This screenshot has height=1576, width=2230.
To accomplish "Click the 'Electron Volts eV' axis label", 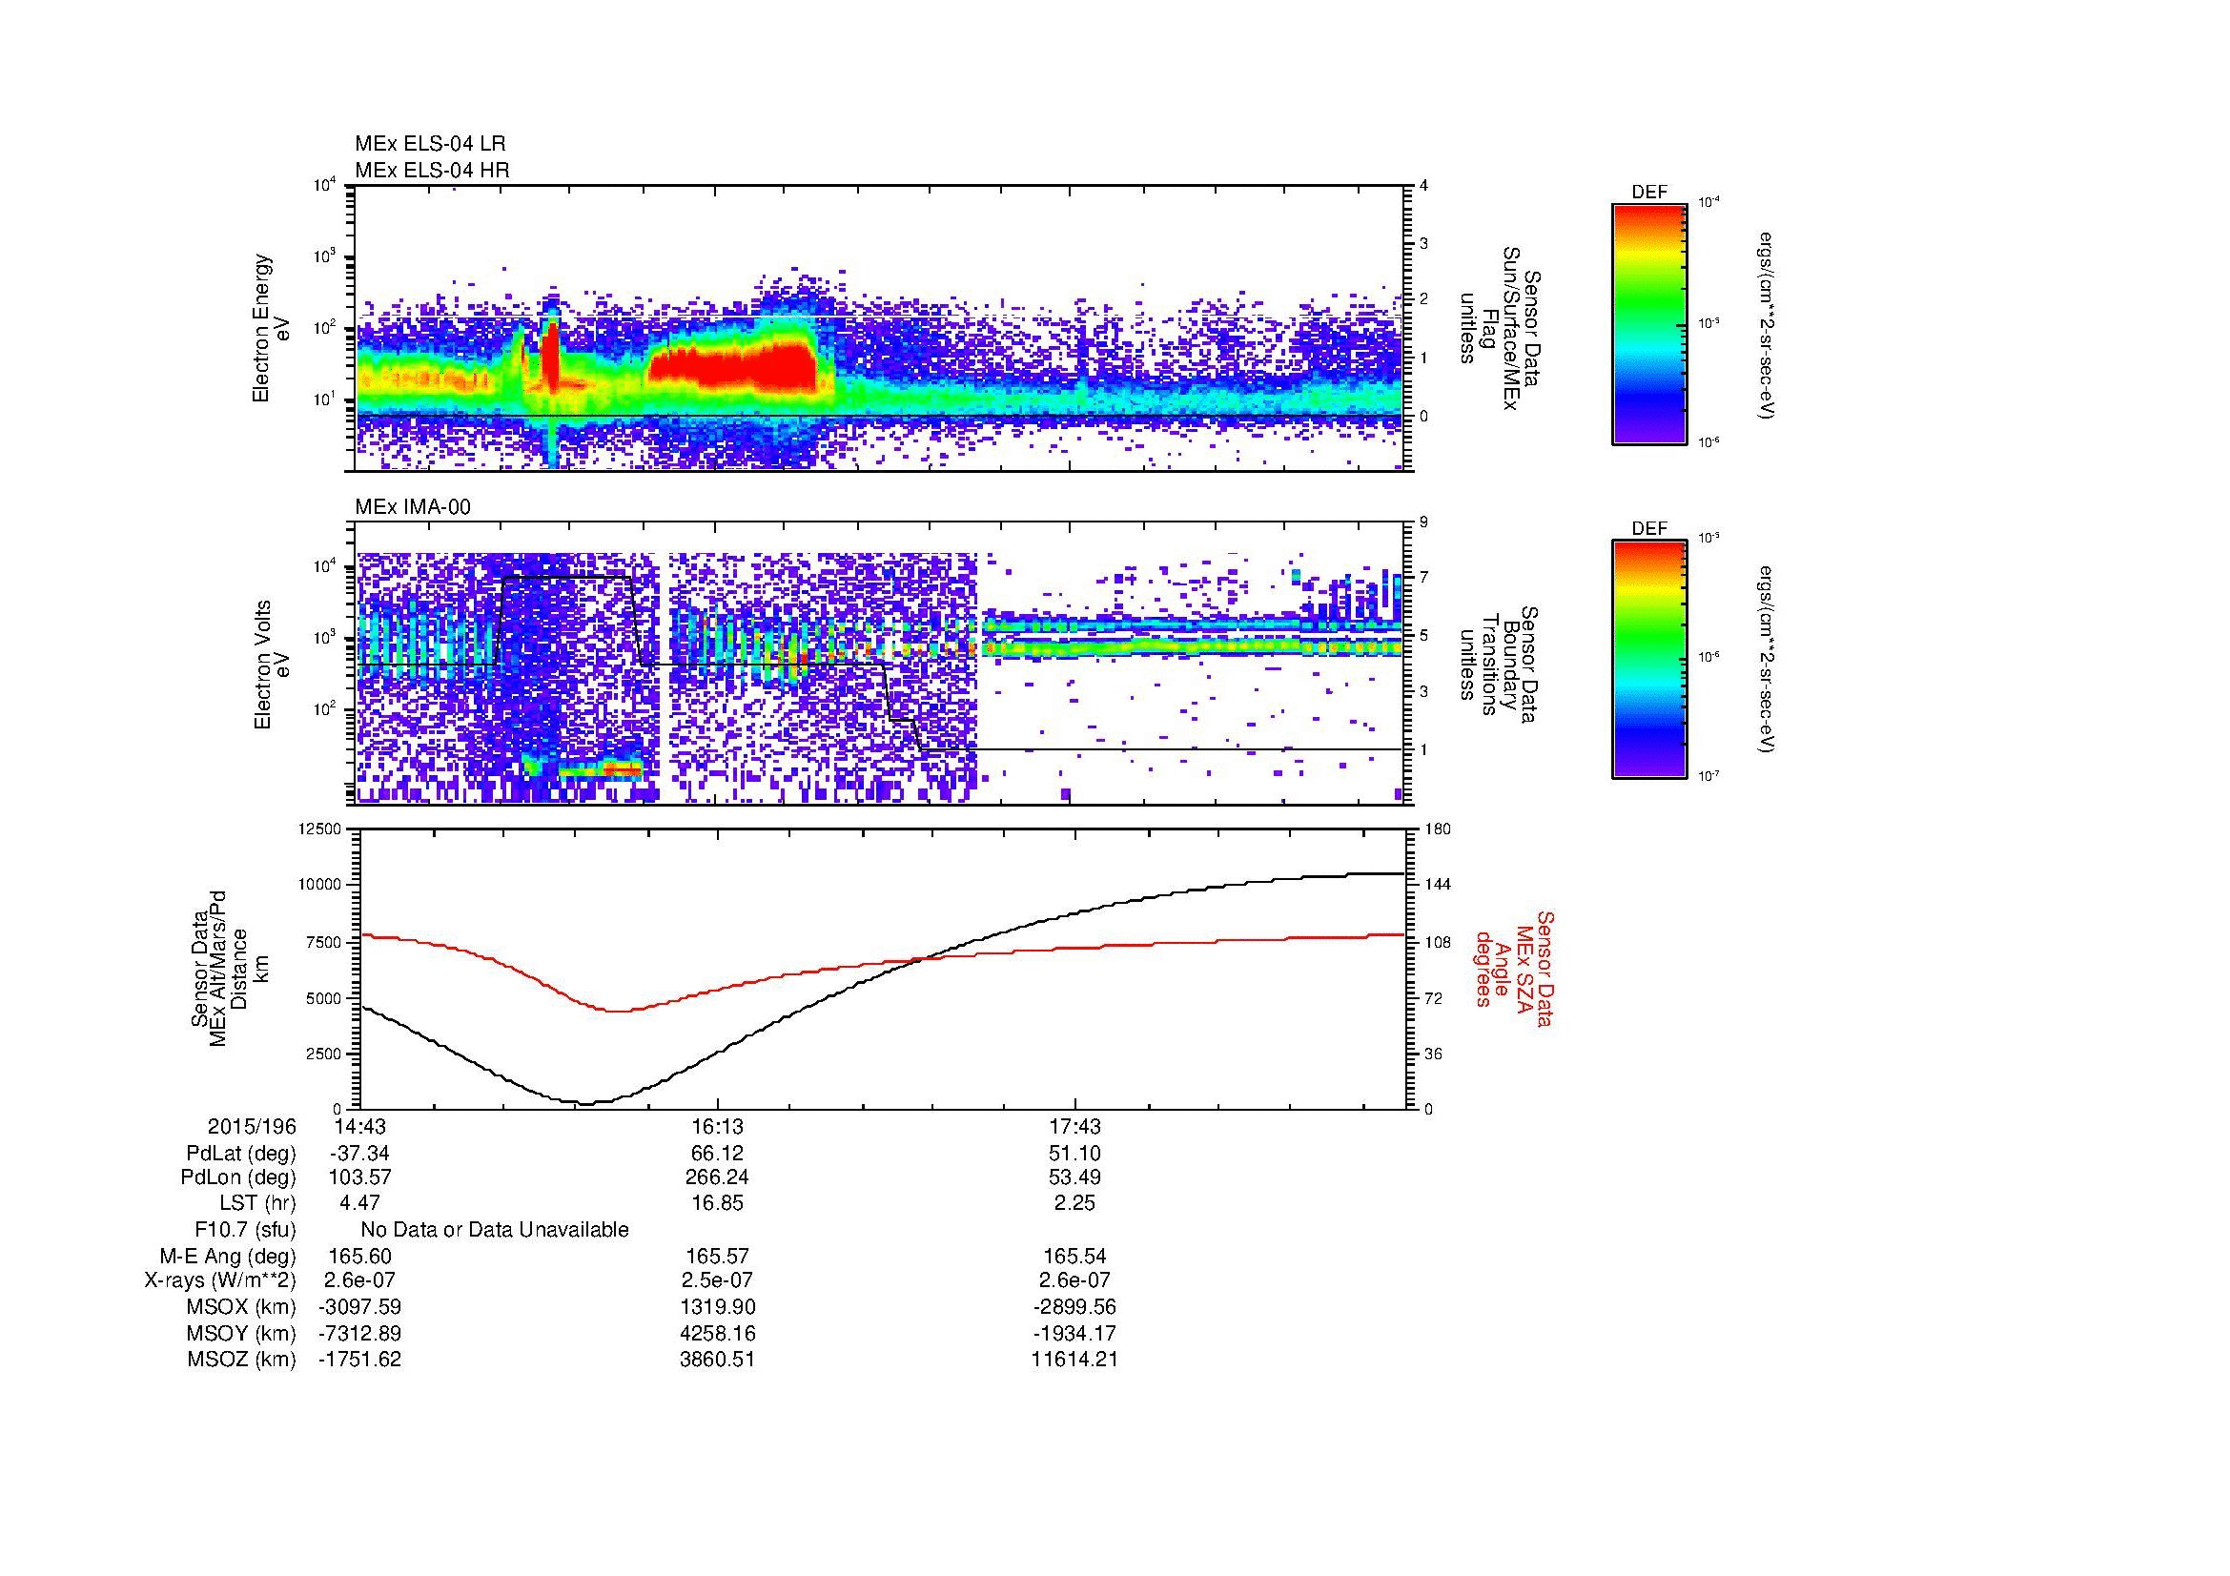I will (x=272, y=665).
